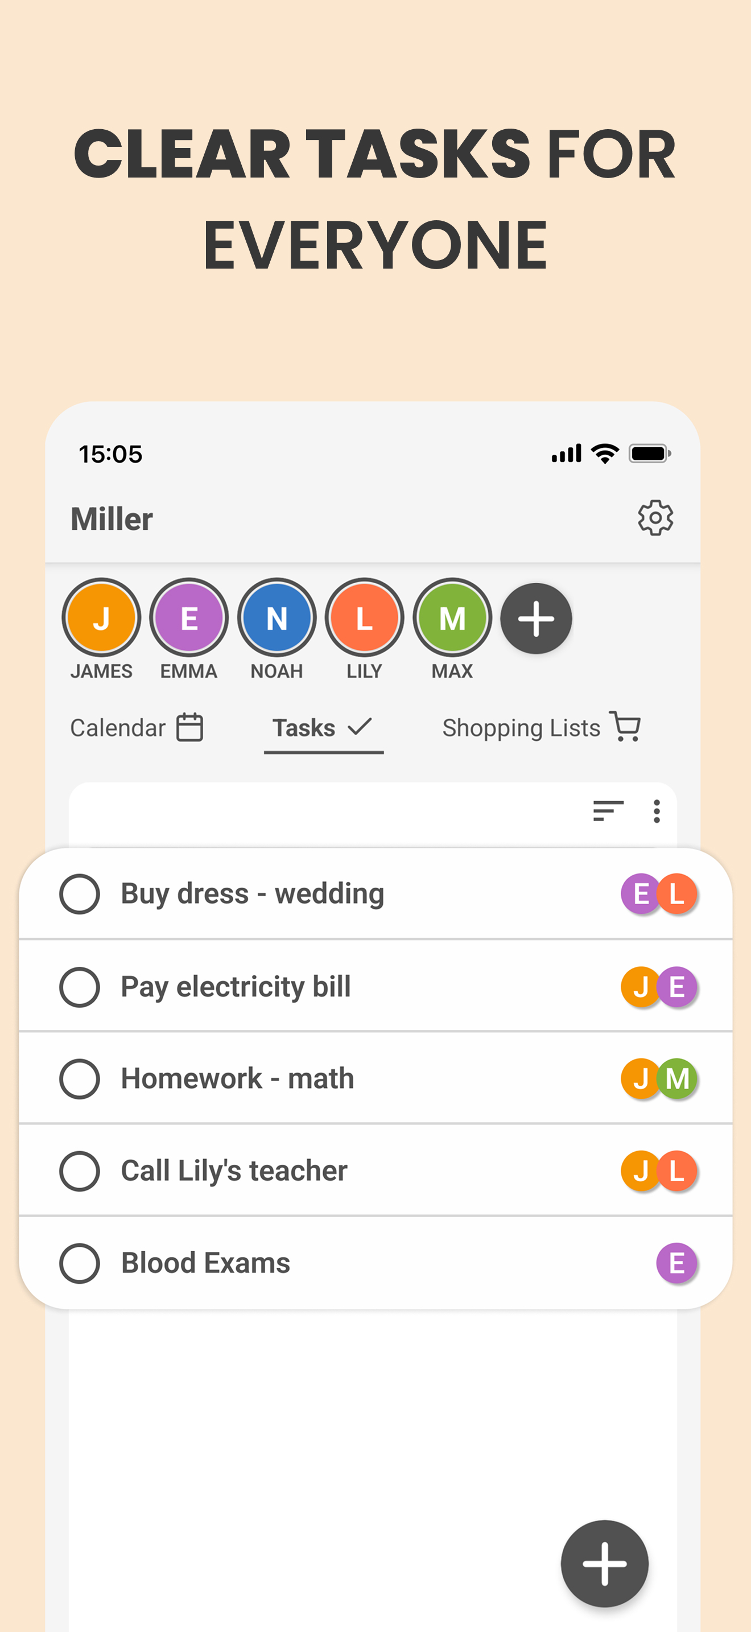Select Noah's avatar

pyautogui.click(x=276, y=618)
